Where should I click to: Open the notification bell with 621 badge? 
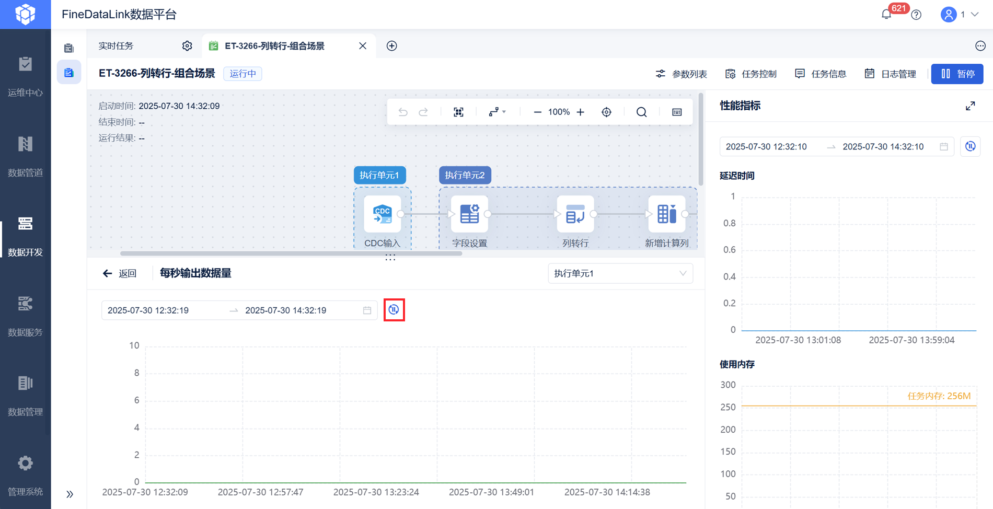[x=886, y=14]
